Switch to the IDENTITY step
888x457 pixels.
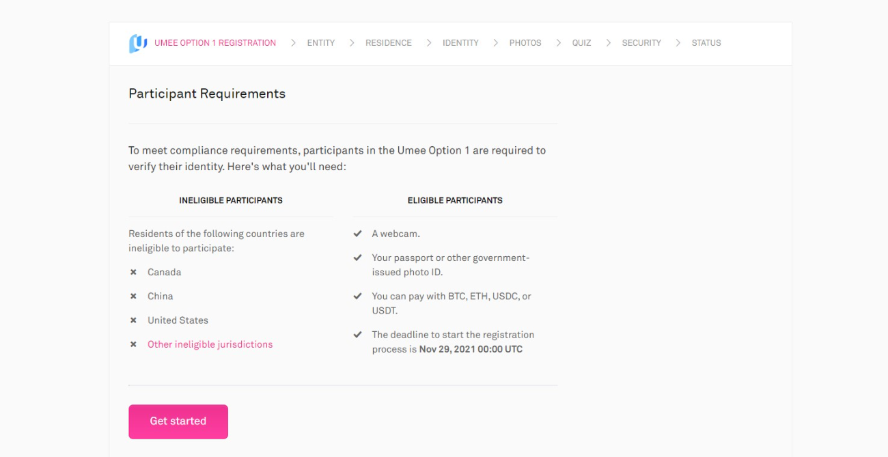(460, 43)
